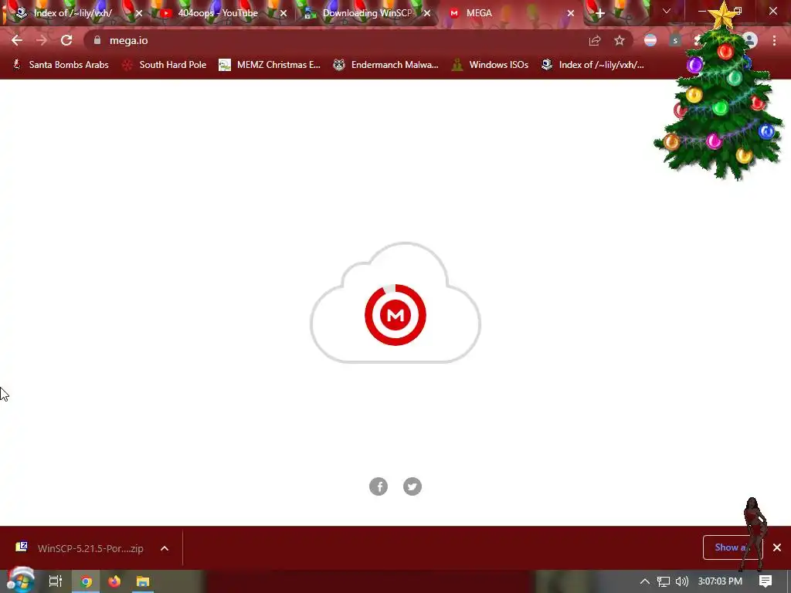The image size is (791, 593).
Task: Click the 3:07:03 PM clock
Action: (720, 581)
